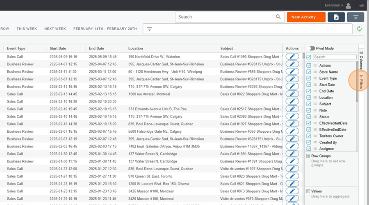
Task: Uncheck the Store Name column checkbox
Action: [309, 72]
